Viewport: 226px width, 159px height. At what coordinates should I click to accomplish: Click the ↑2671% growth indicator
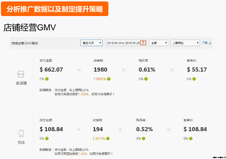pos(99,139)
